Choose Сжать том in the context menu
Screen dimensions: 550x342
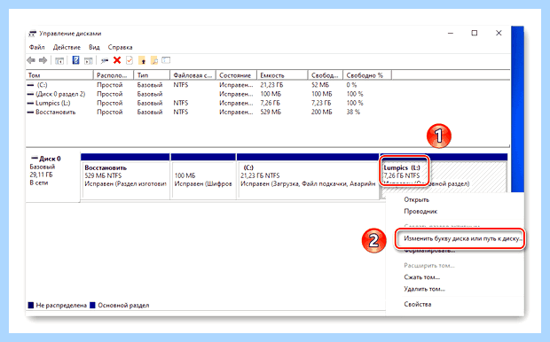pos(421,277)
